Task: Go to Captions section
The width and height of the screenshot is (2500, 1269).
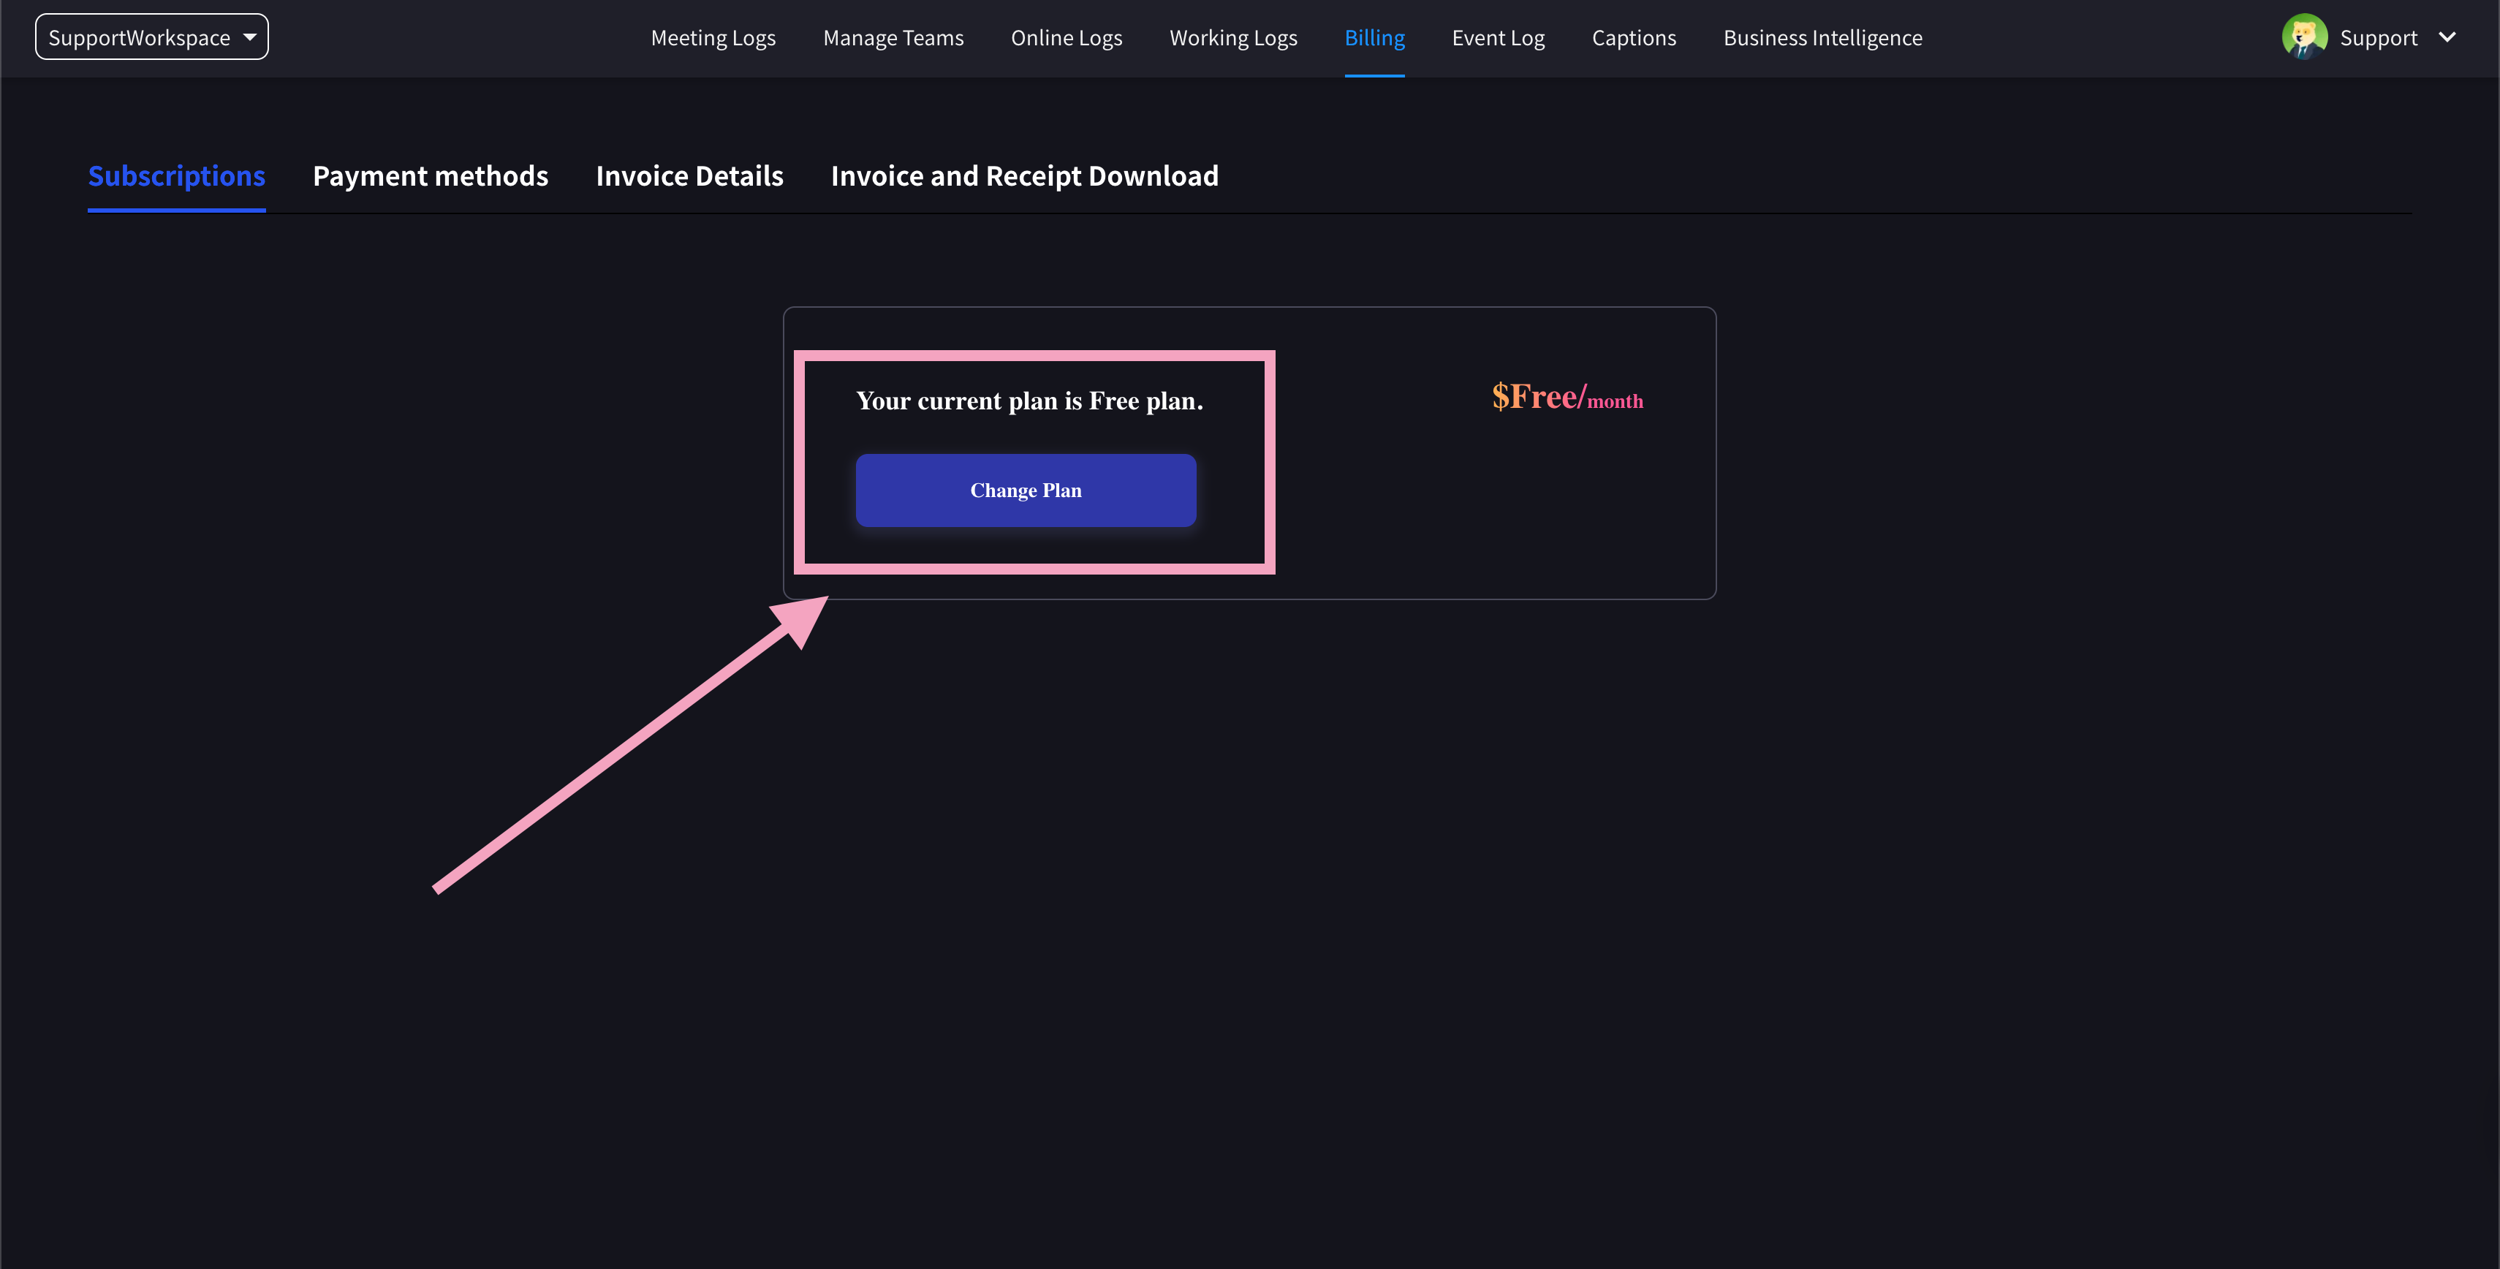Action: coord(1633,38)
